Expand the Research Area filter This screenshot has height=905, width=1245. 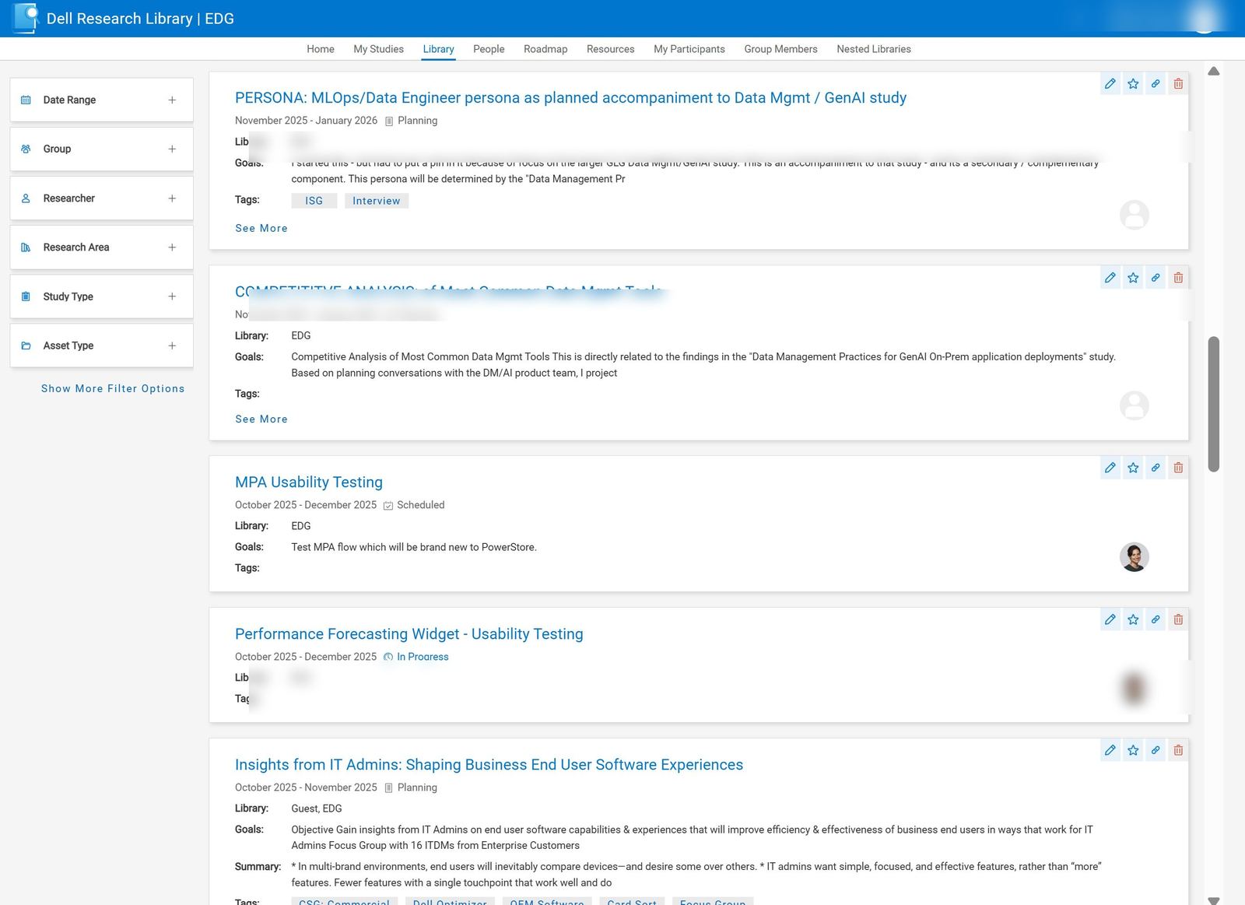[x=172, y=247]
